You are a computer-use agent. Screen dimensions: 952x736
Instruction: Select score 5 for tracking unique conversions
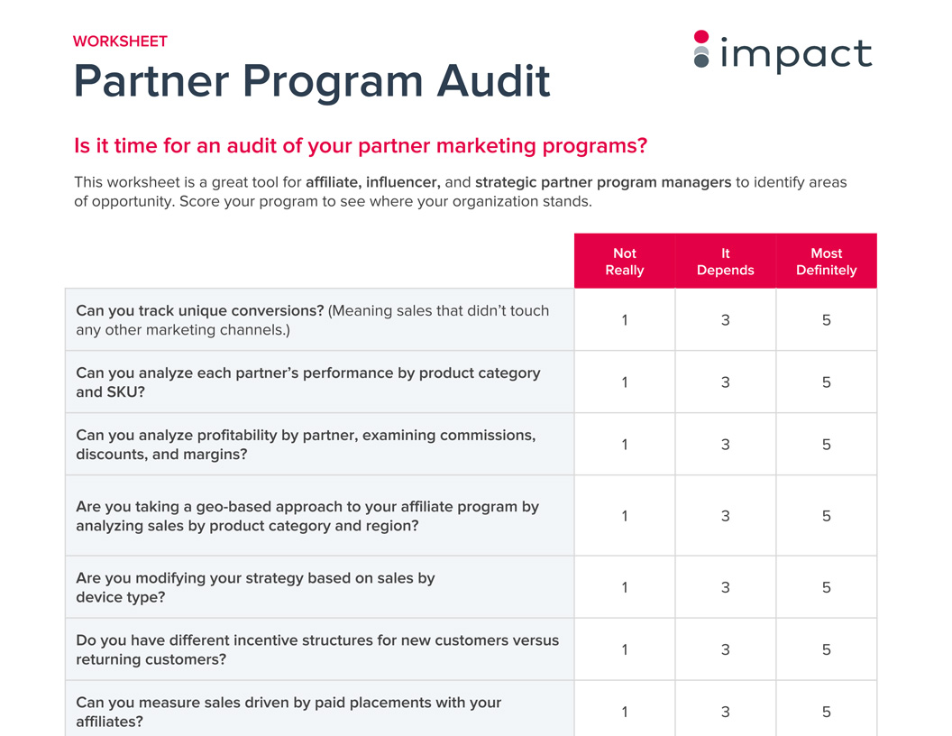(826, 320)
